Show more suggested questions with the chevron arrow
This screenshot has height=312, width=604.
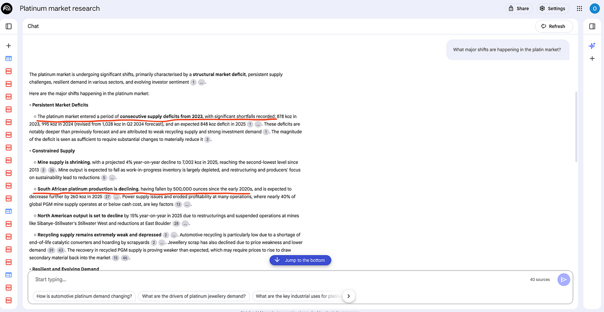[348, 296]
